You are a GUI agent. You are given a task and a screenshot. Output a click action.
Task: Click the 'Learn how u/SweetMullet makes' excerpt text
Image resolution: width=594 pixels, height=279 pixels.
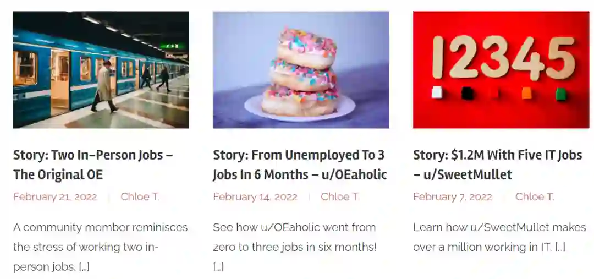tap(499, 228)
